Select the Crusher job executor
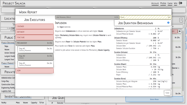Viewport: 187px width, 105px height. (34, 26)
